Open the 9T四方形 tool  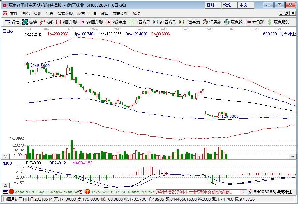[x=165, y=22]
